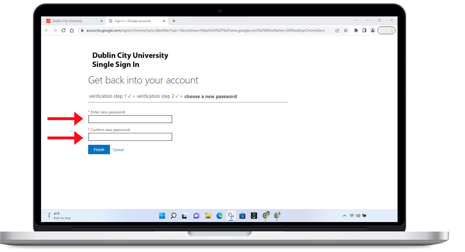Open a new tab with plus button
The width and height of the screenshot is (465, 252).
pos(174,21)
